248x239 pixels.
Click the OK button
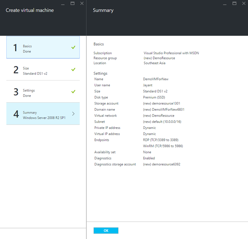click(x=106, y=231)
